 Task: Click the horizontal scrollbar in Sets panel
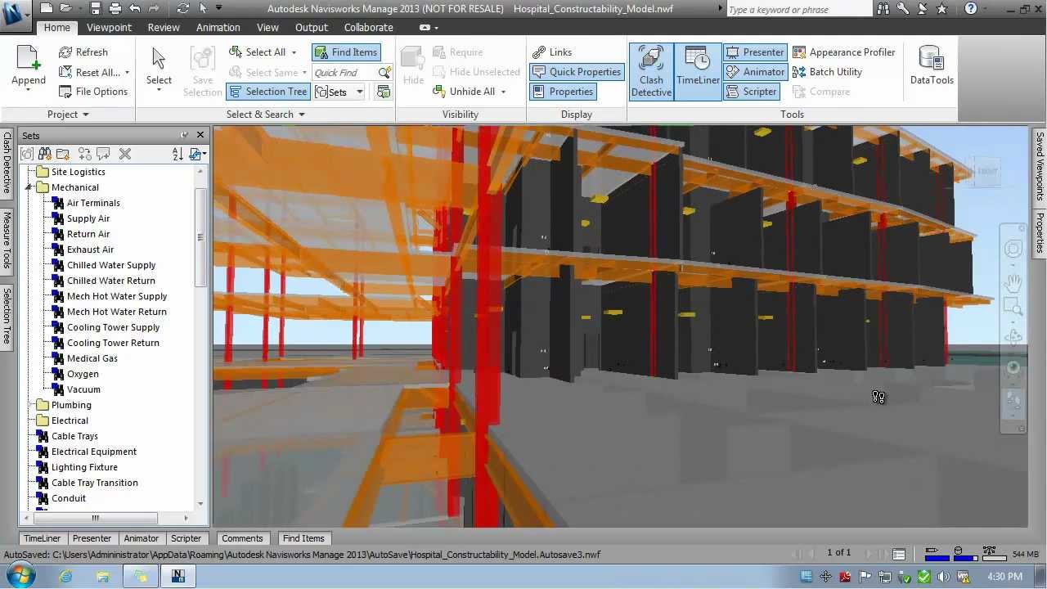point(95,518)
